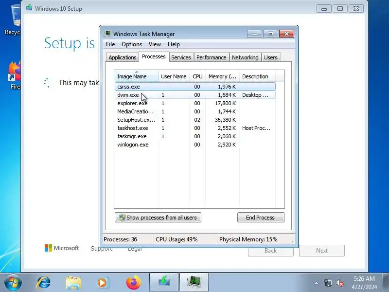Click the CPU Usage: 49% status
This screenshot has height=292, width=389.
(x=177, y=239)
